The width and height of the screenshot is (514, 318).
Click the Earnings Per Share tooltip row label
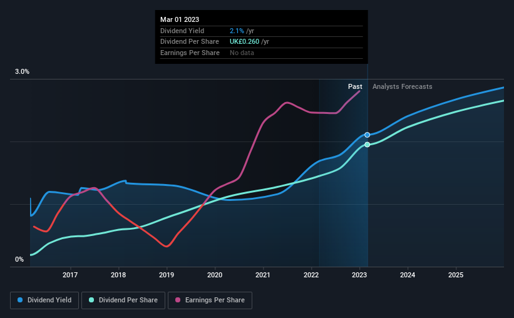coord(190,53)
